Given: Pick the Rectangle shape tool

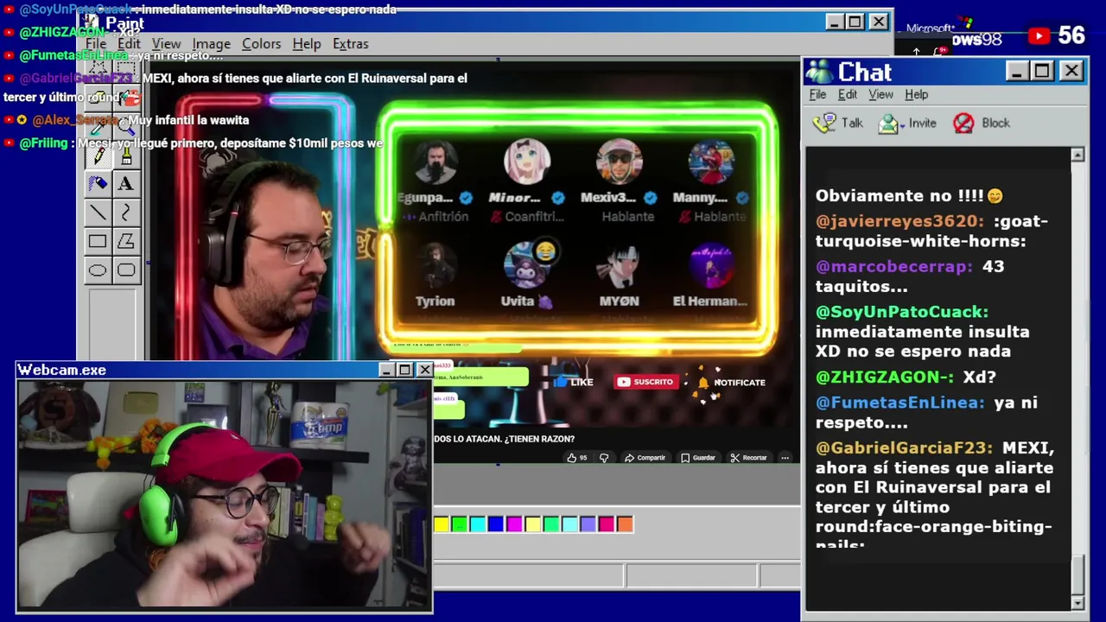Looking at the screenshot, I should coord(98,242).
